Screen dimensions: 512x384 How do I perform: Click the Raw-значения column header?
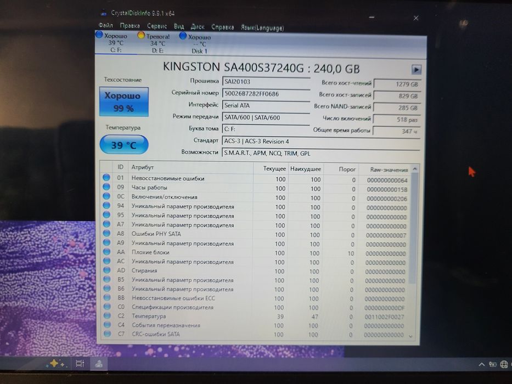(x=385, y=170)
